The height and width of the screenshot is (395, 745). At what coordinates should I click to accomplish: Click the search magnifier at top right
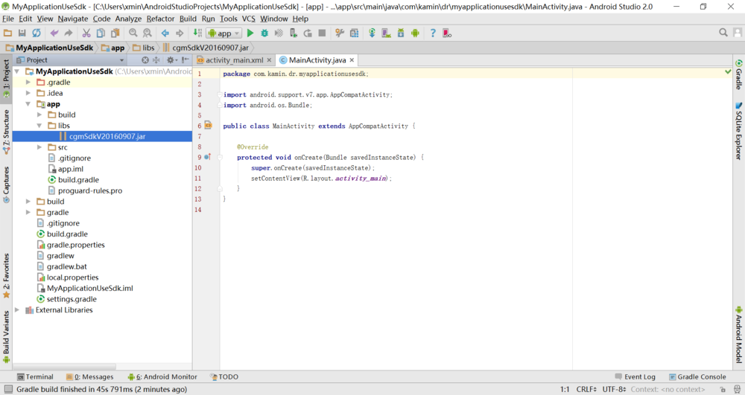tap(723, 32)
